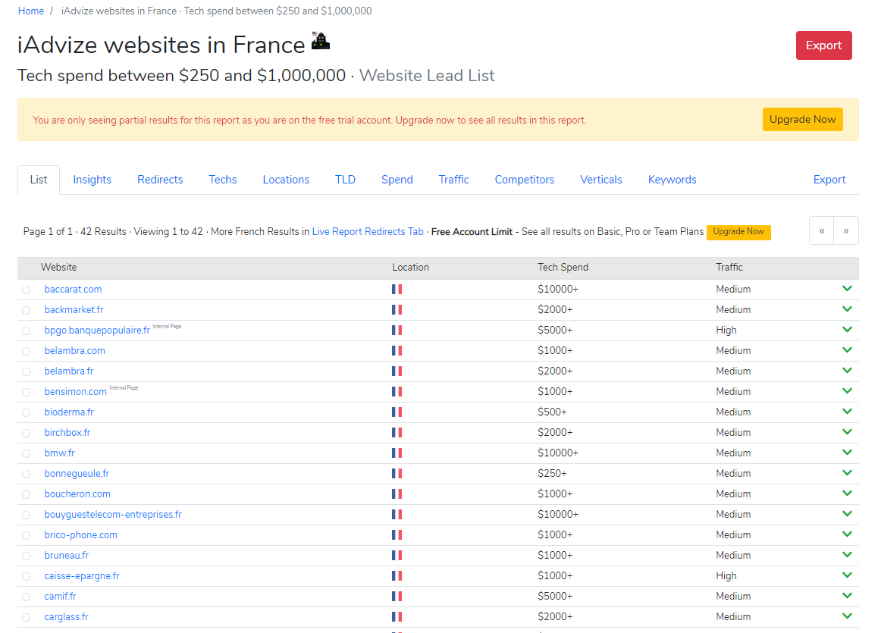
Task: Go to next page with » arrow
Action: [845, 231]
